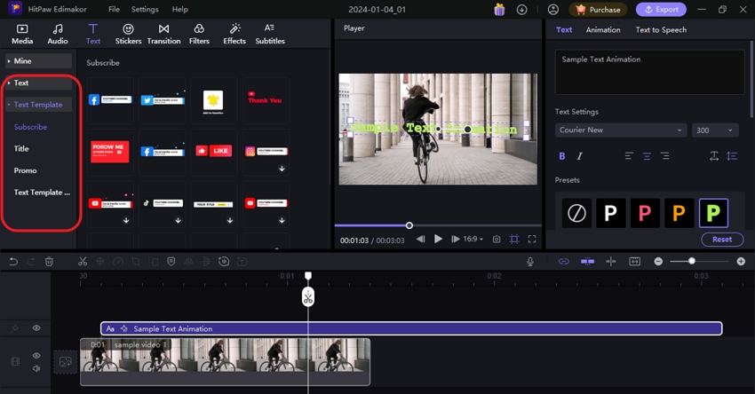Delete with the trash icon in timeline toolbar
This screenshot has width=755, height=394.
[x=50, y=262]
